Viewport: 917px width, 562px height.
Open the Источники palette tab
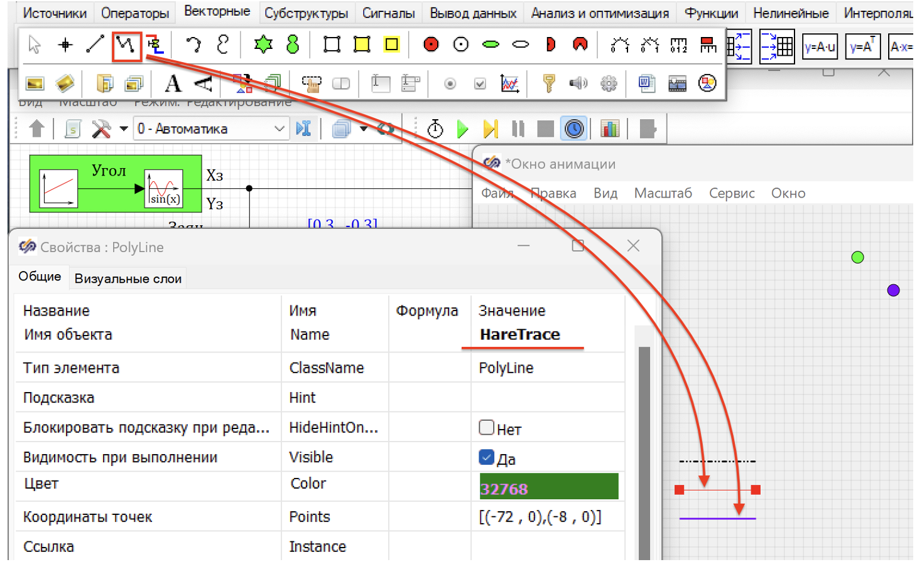[x=55, y=13]
